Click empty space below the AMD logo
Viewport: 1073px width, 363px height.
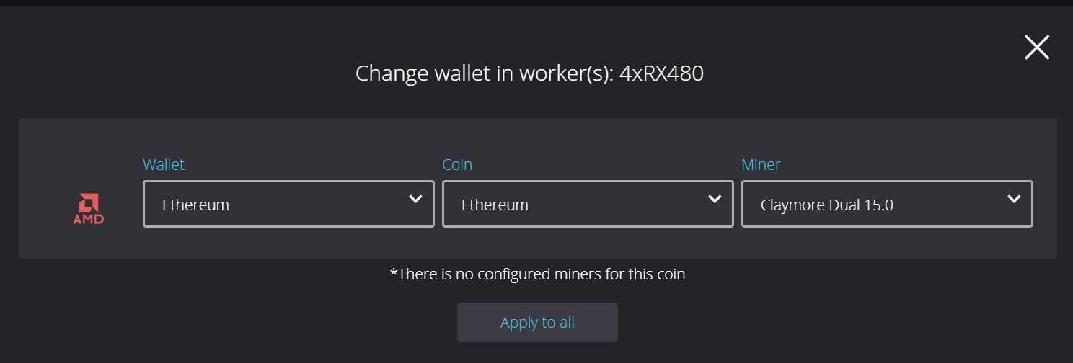(89, 241)
